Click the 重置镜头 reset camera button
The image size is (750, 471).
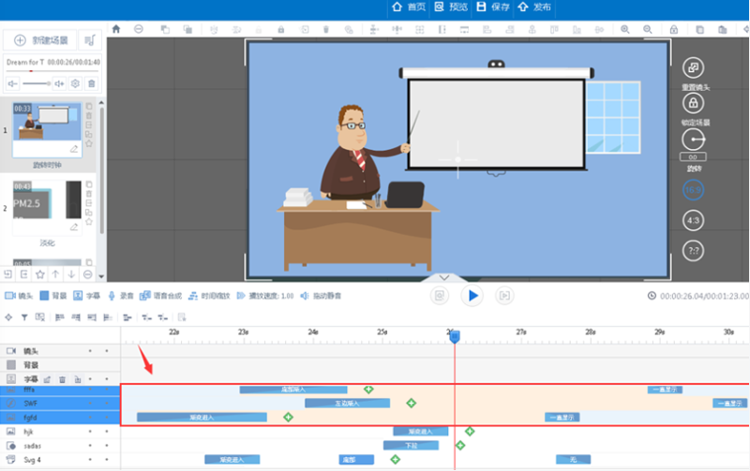pyautogui.click(x=693, y=67)
